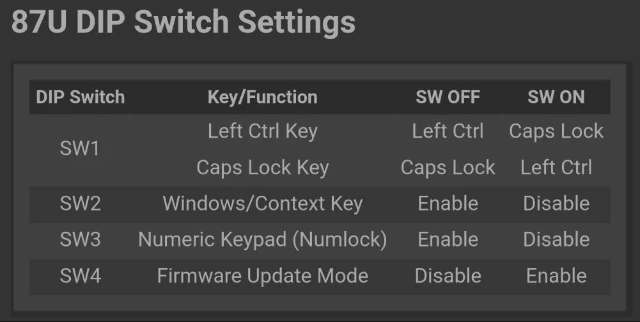Viewport: 640px width, 322px height.
Task: Select the SW4 row label
Action: tap(81, 276)
